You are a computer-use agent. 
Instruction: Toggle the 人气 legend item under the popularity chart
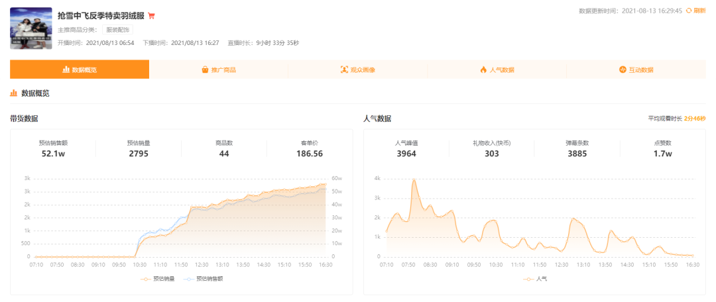click(536, 279)
